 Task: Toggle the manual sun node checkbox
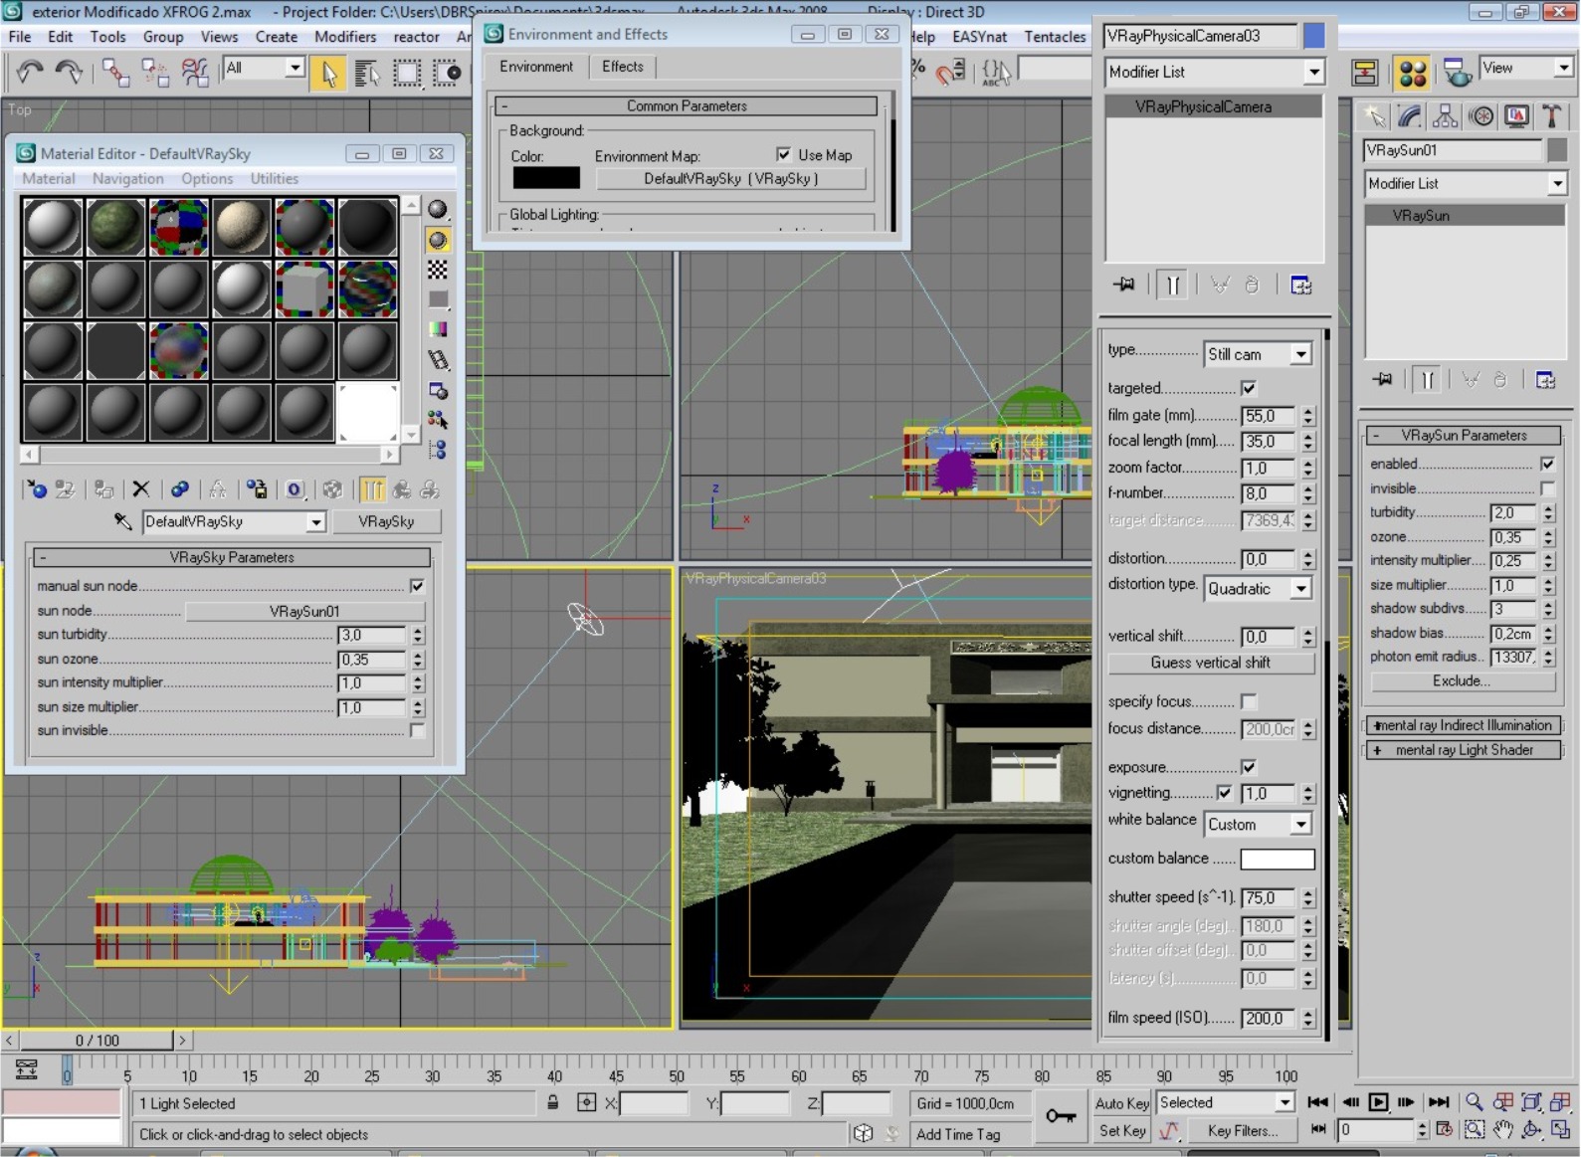tap(417, 586)
